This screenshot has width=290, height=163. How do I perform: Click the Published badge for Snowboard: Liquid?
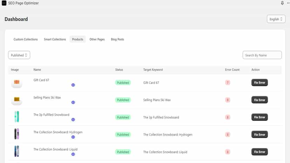pos(123,152)
